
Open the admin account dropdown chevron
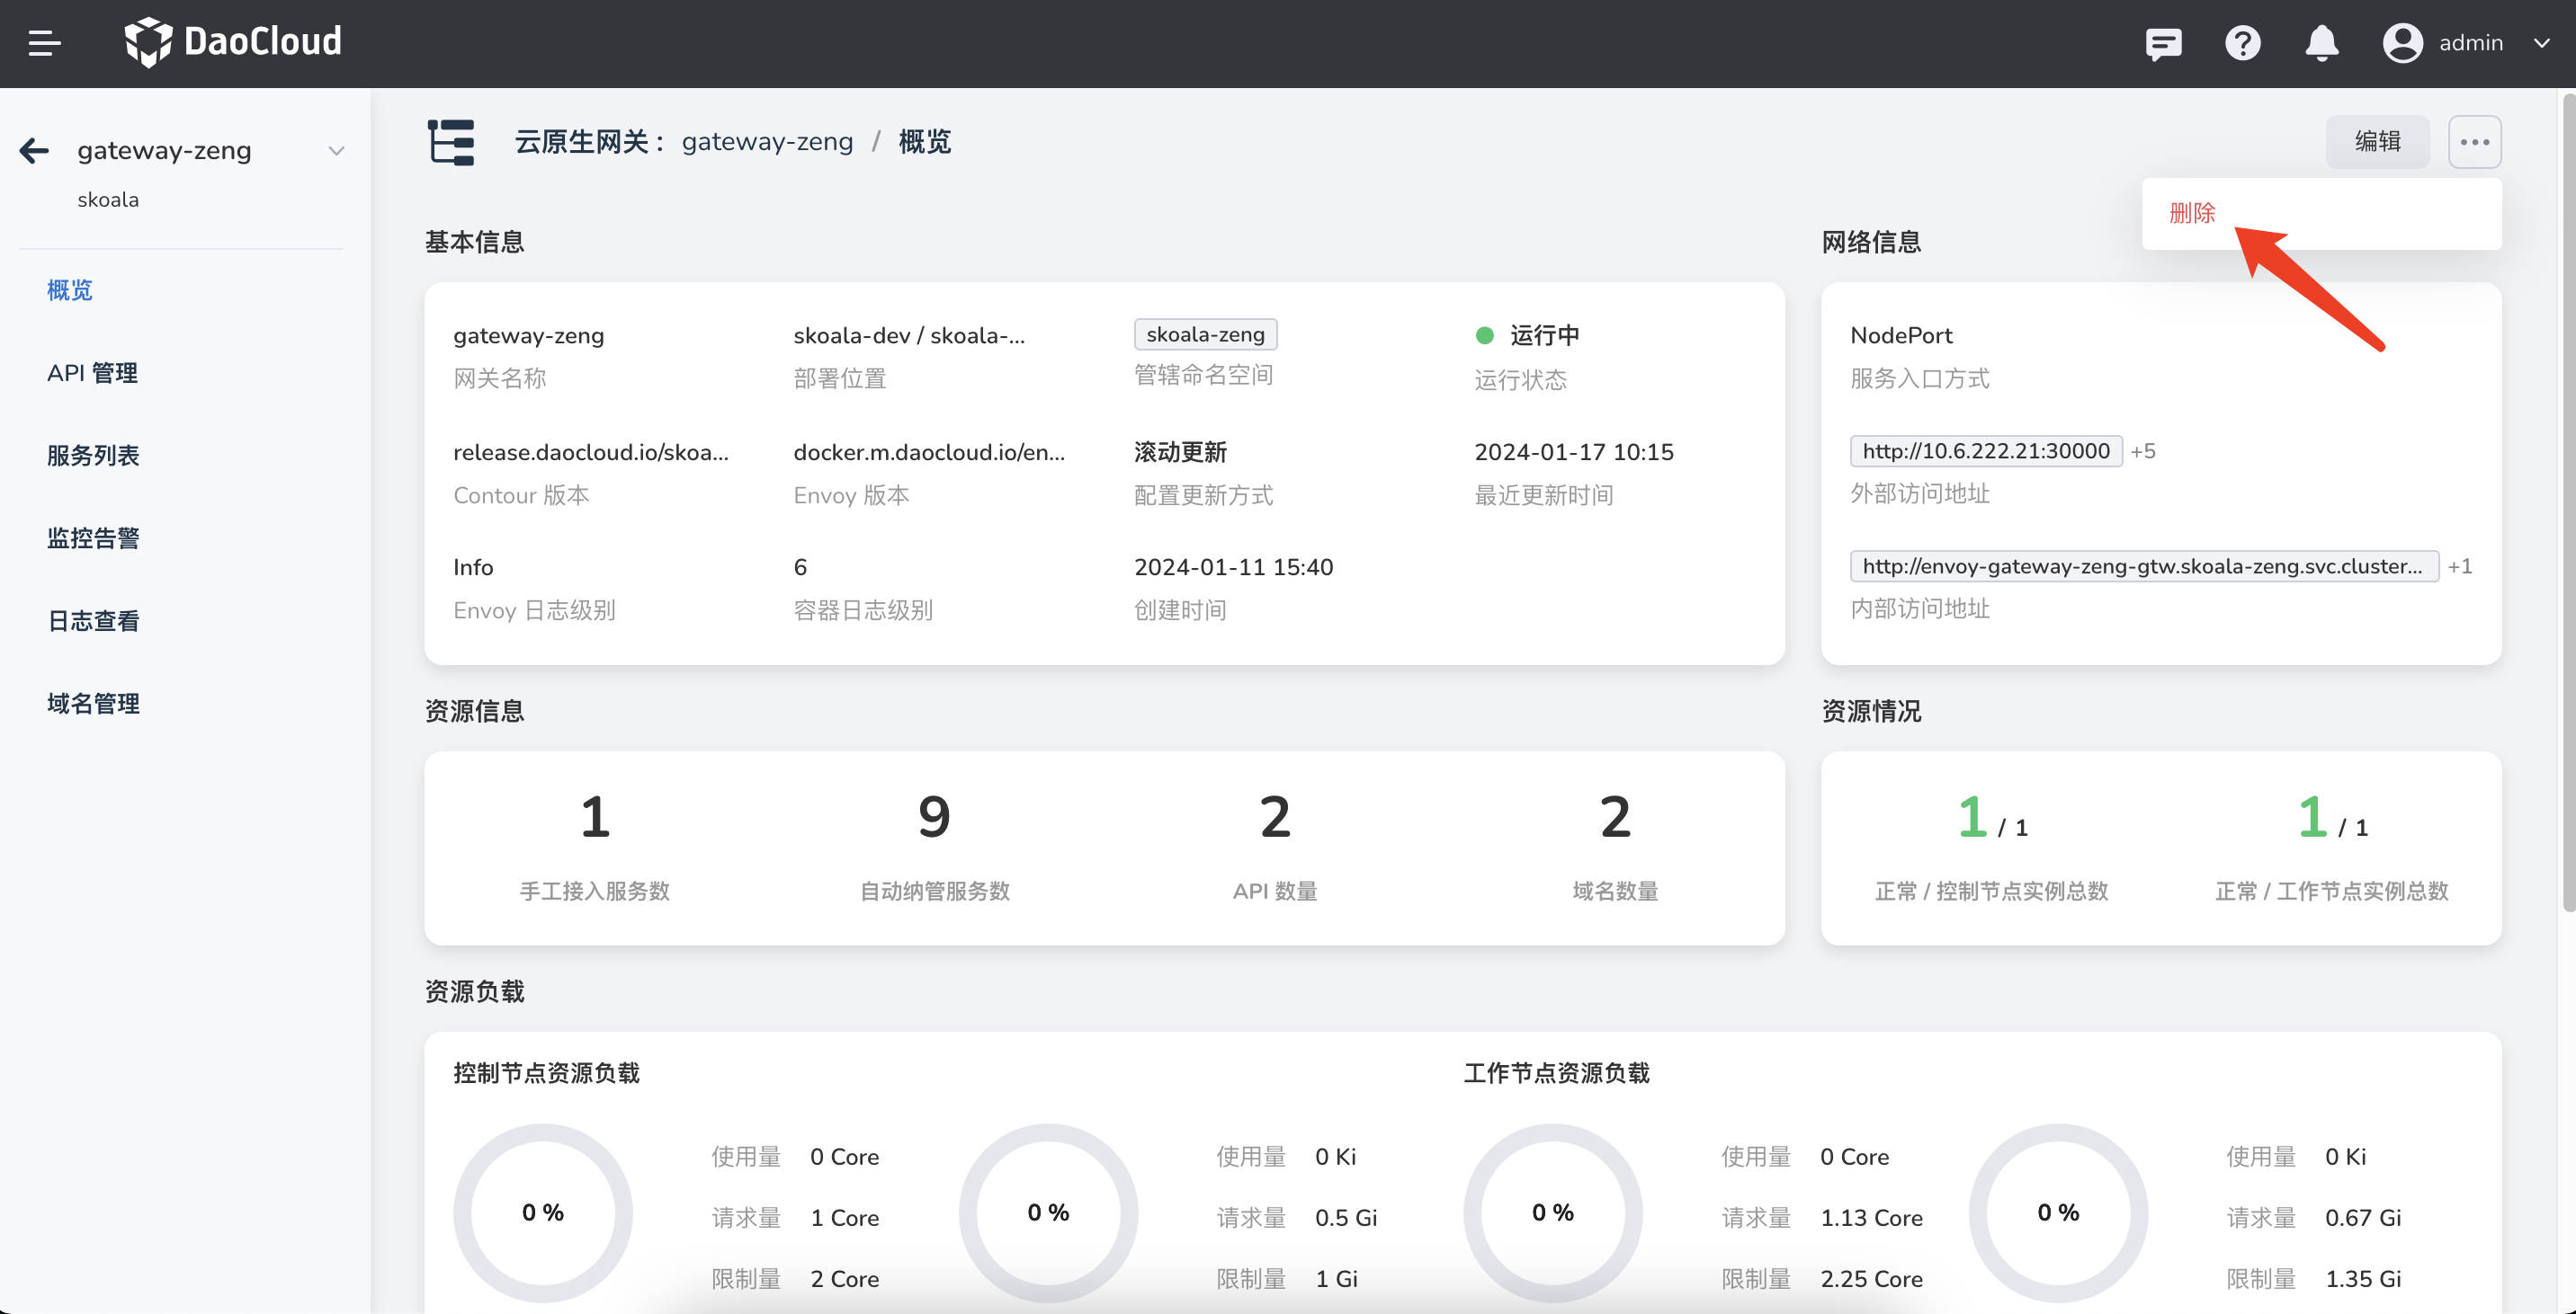tap(2542, 43)
